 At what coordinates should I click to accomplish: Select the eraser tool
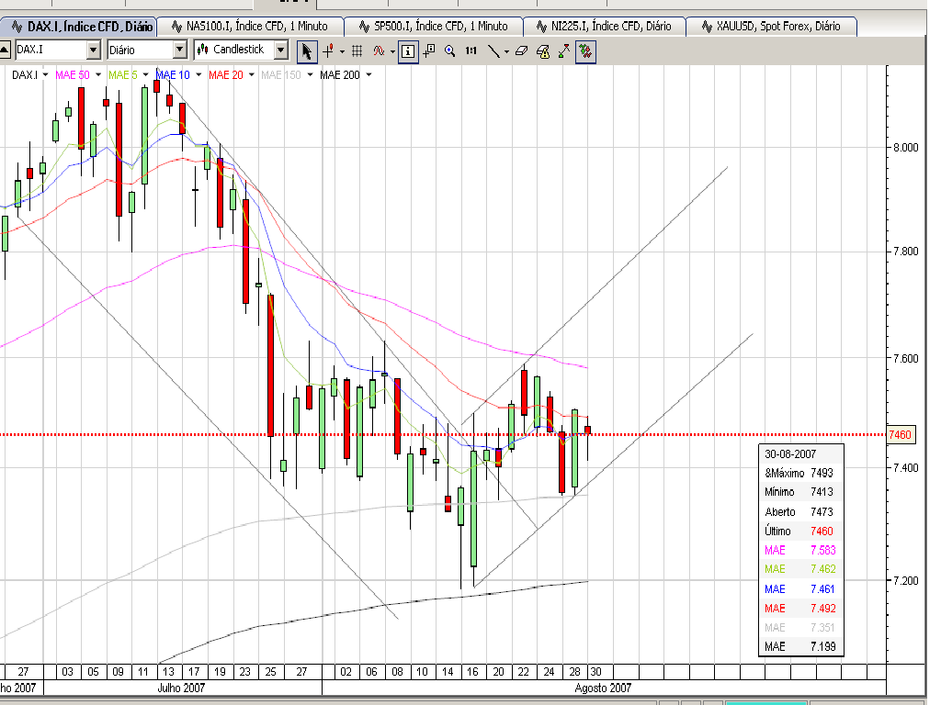pos(522,51)
